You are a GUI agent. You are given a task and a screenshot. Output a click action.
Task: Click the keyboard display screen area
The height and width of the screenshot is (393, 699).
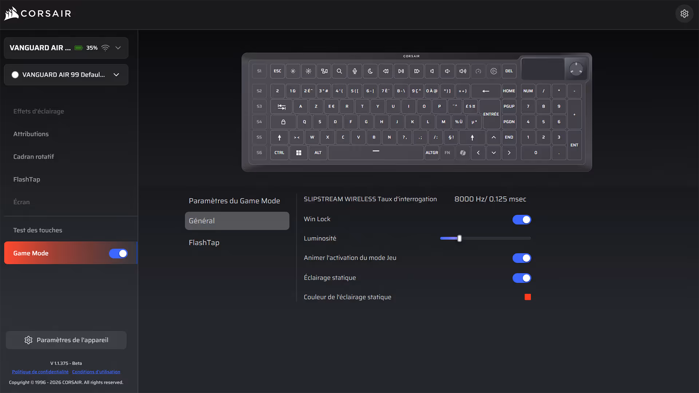tap(542, 69)
